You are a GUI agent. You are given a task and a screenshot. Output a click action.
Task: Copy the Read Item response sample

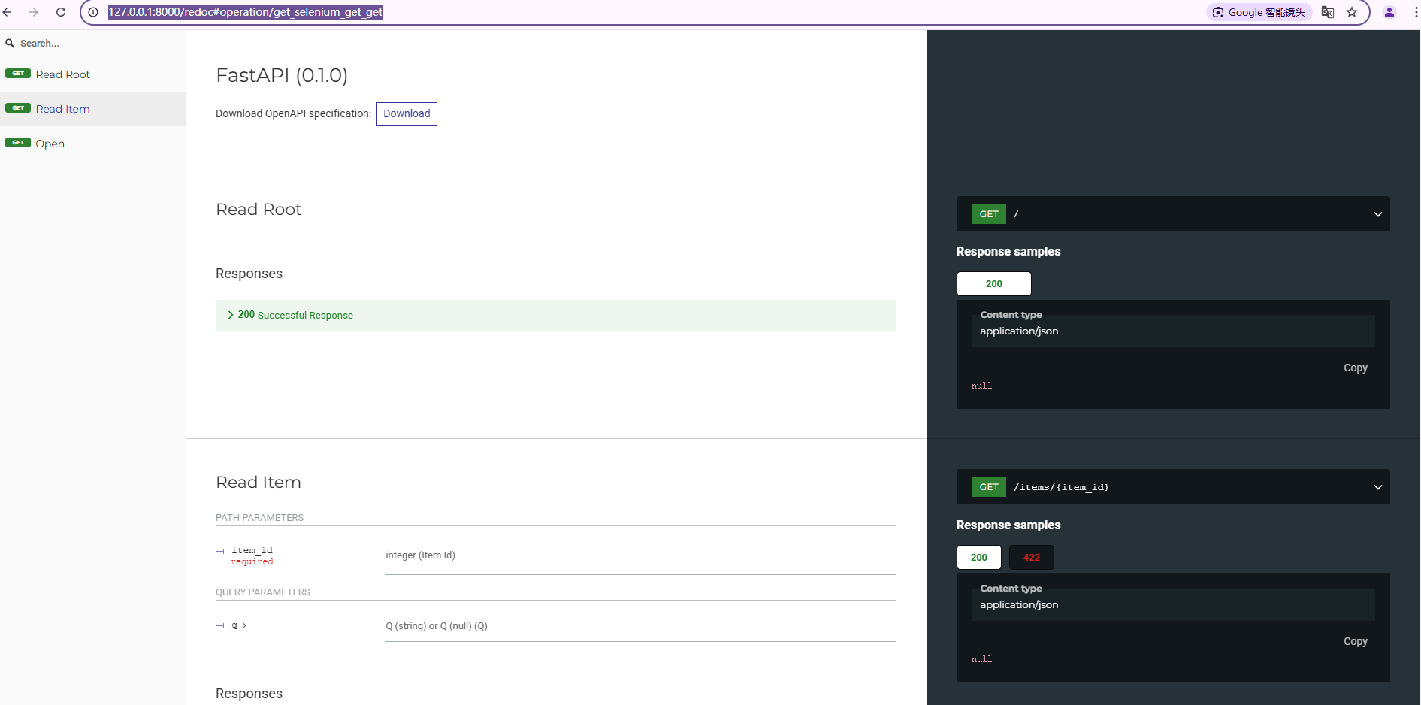1355,641
